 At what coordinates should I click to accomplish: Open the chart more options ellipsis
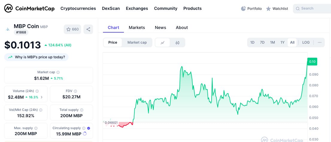[320, 42]
